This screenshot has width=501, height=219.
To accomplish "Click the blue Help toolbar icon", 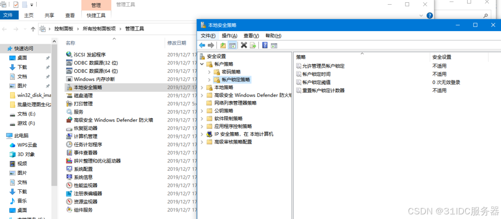I will 265,45.
